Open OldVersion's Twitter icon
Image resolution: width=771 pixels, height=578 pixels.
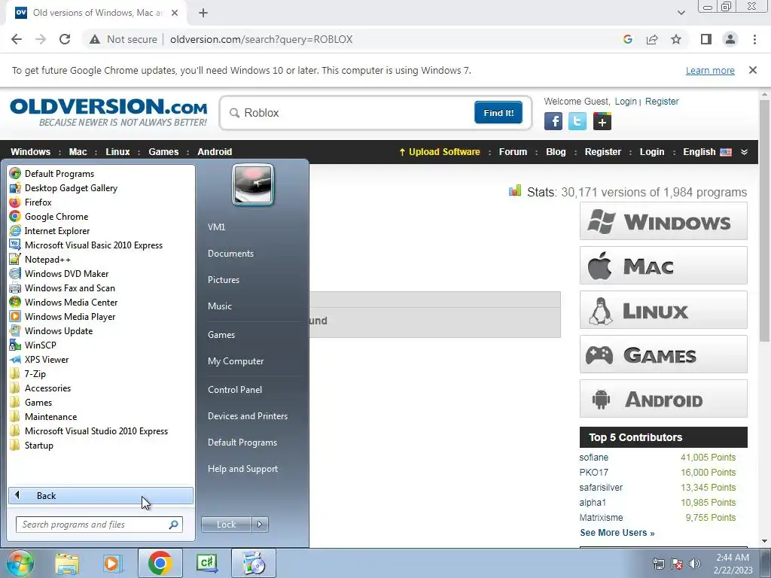(x=577, y=121)
